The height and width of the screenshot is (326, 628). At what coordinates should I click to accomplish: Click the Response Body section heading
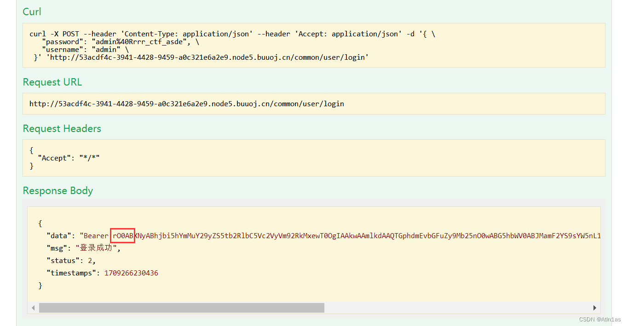58,190
